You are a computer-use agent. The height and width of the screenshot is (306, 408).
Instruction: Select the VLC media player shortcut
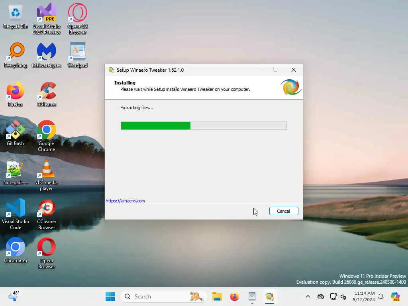47,175
